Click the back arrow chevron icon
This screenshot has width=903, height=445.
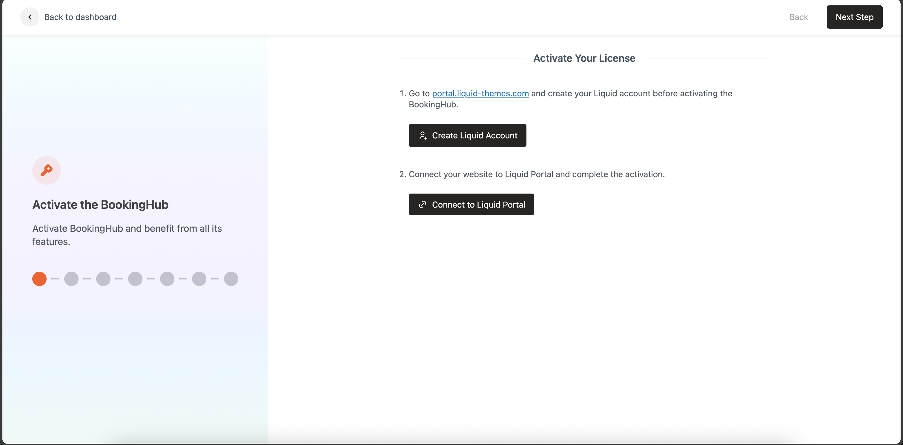click(x=30, y=17)
